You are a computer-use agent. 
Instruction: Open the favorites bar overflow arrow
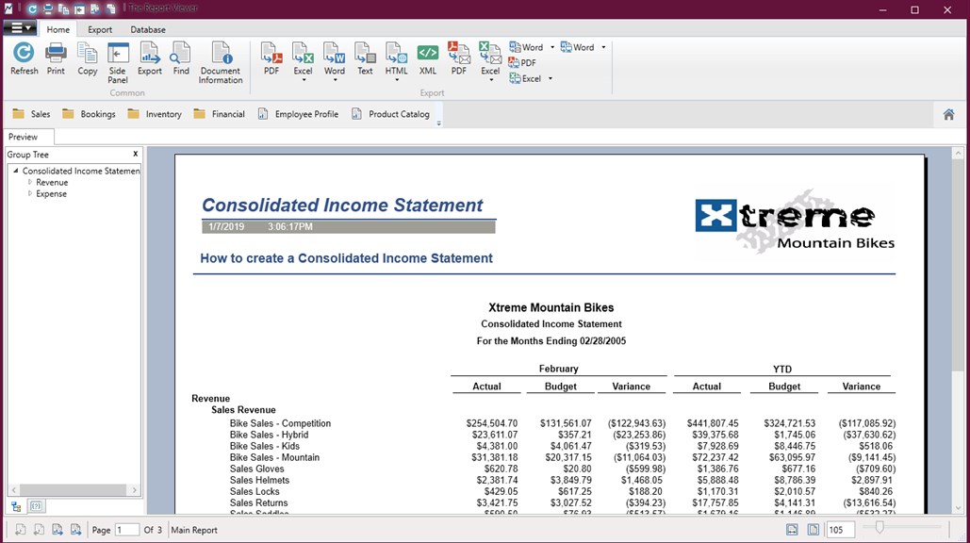(438, 123)
